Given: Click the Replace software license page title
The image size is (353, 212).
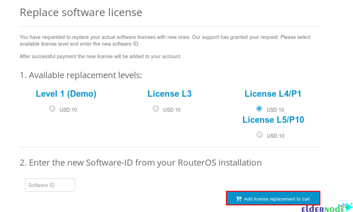Looking at the screenshot, I should (81, 12).
